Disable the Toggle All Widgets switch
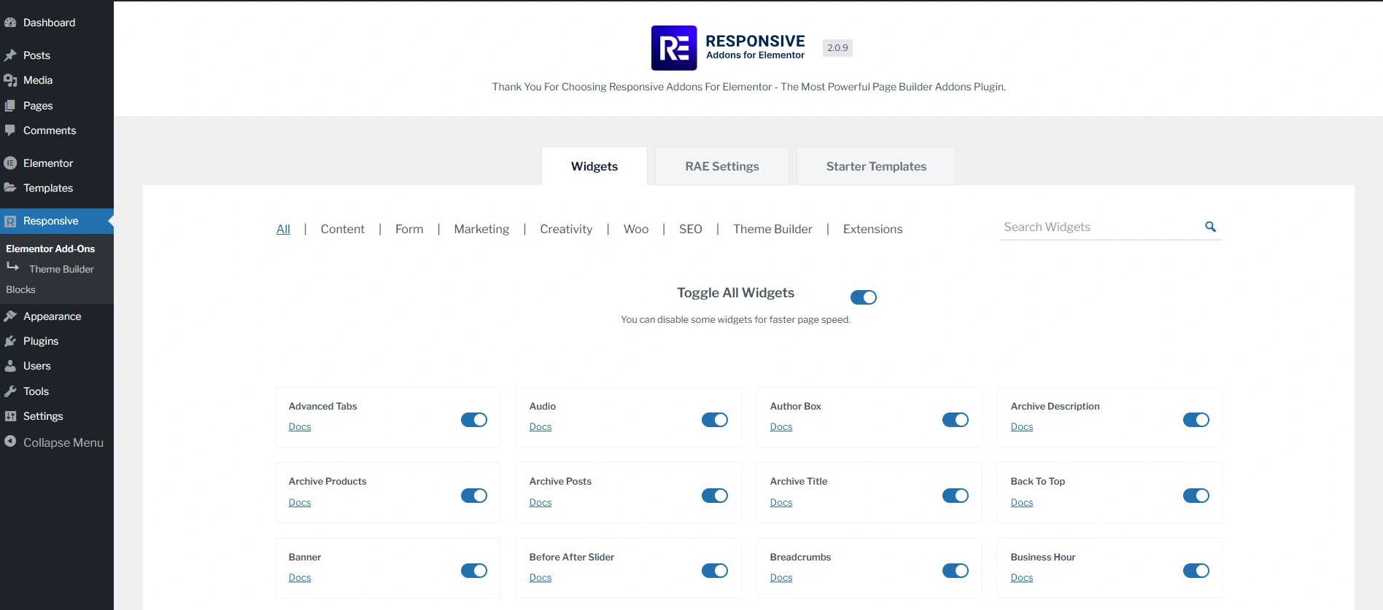 click(x=864, y=297)
